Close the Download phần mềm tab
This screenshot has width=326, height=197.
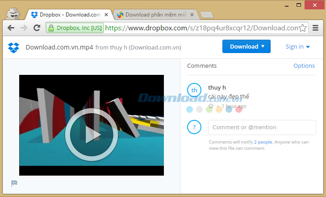click(192, 15)
